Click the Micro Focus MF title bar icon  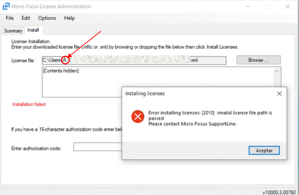pyautogui.click(x=6, y=6)
